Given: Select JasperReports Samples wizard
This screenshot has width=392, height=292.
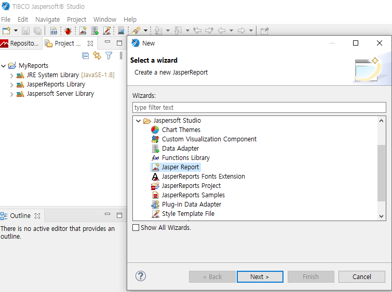Looking at the screenshot, I should [193, 195].
